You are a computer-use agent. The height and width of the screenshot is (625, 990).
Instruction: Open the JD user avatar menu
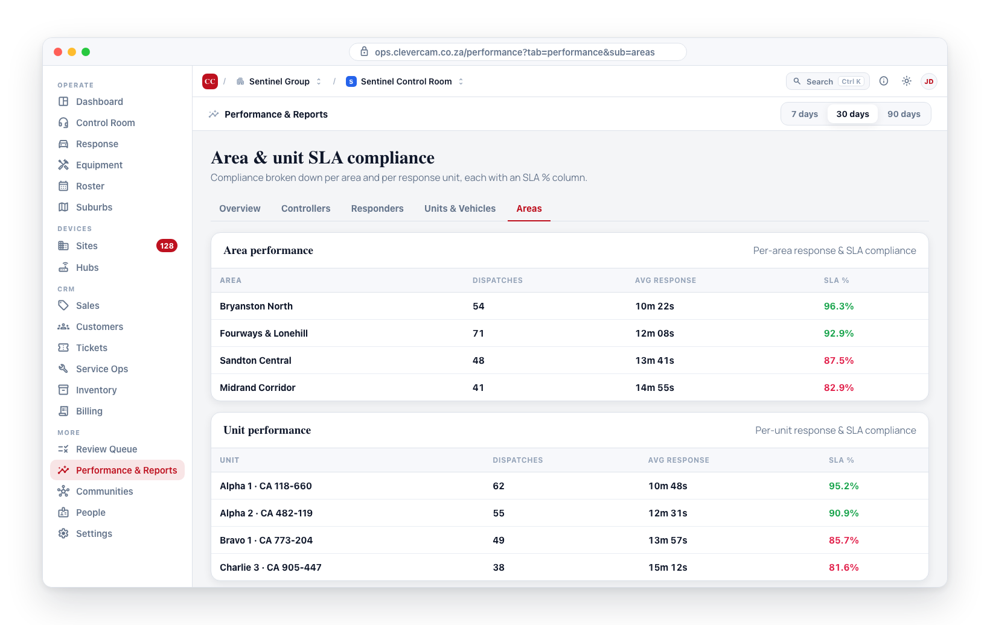929,81
